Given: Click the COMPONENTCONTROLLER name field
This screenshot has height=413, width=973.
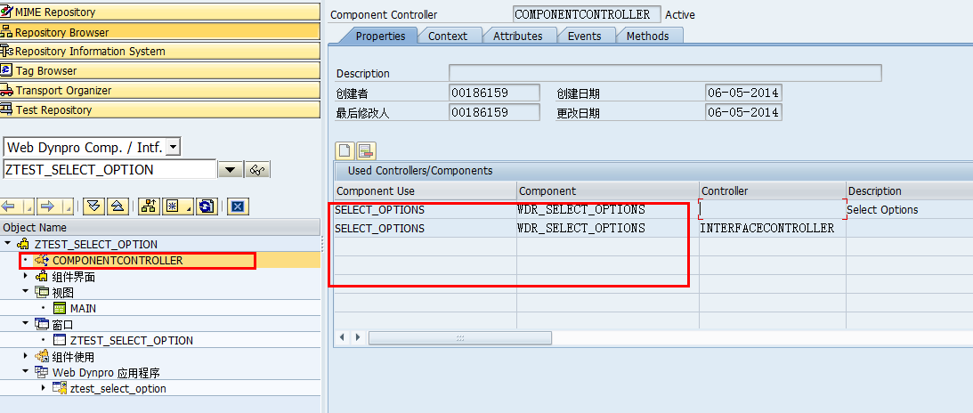Looking at the screenshot, I should (x=587, y=14).
